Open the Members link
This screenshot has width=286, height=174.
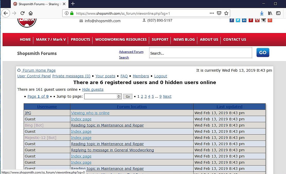click(141, 76)
